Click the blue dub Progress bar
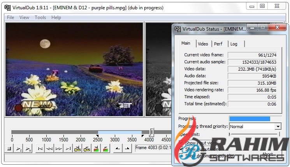This screenshot has height=167, width=290. (x=255, y=119)
